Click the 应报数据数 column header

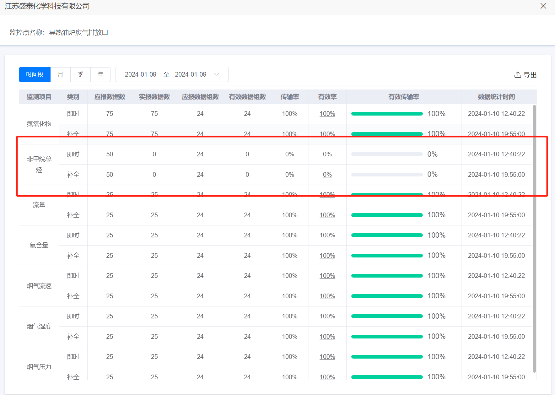[x=110, y=97]
